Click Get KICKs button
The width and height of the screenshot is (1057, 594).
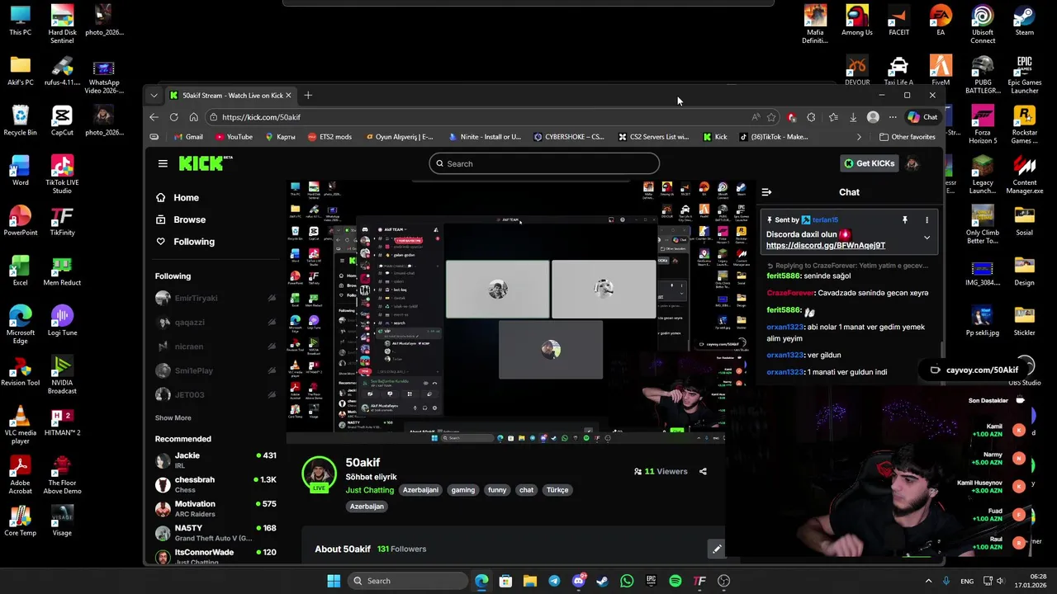coord(869,163)
